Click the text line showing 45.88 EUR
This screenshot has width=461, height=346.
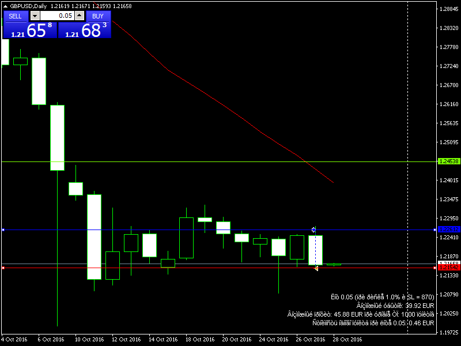(361, 314)
